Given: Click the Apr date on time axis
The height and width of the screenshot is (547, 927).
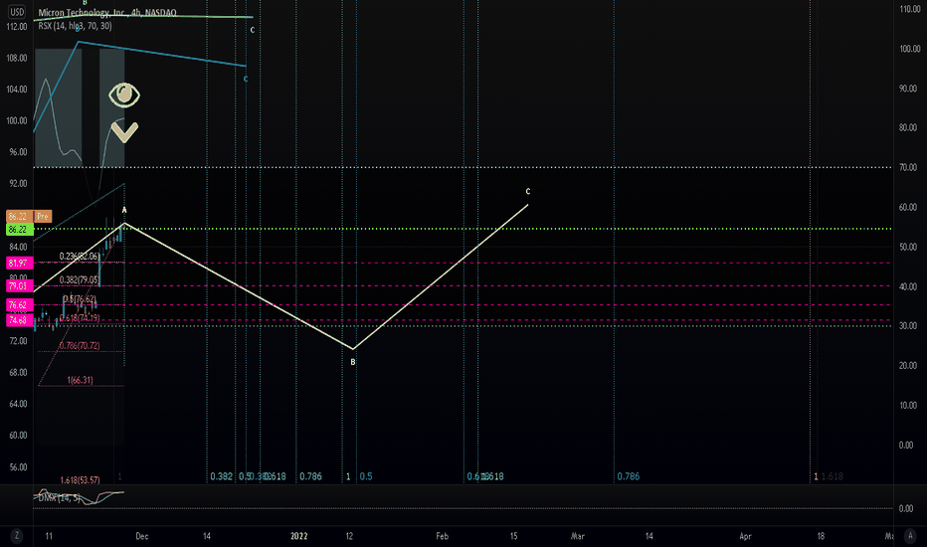Looking at the screenshot, I should tap(746, 536).
